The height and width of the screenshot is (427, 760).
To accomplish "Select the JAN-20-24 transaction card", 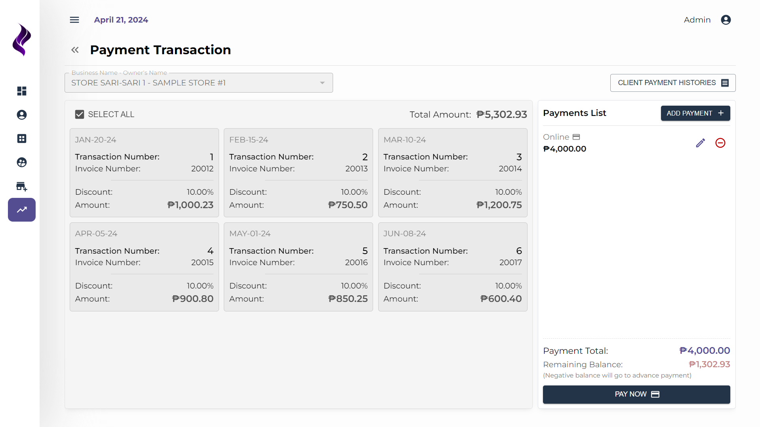I will [x=144, y=173].
